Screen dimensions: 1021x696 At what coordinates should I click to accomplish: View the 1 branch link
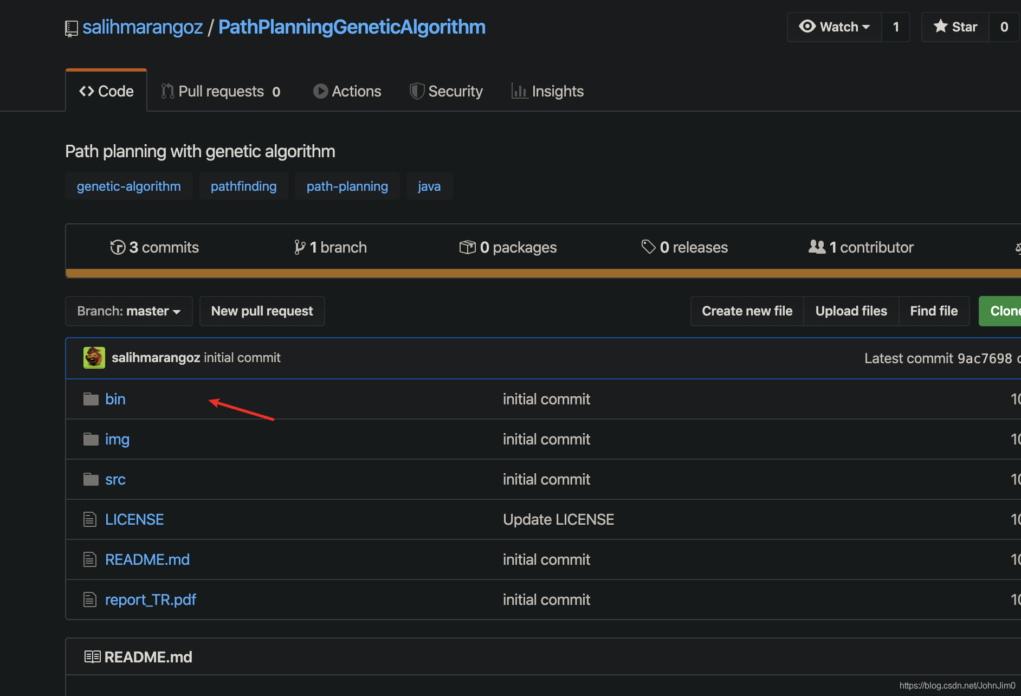(330, 247)
